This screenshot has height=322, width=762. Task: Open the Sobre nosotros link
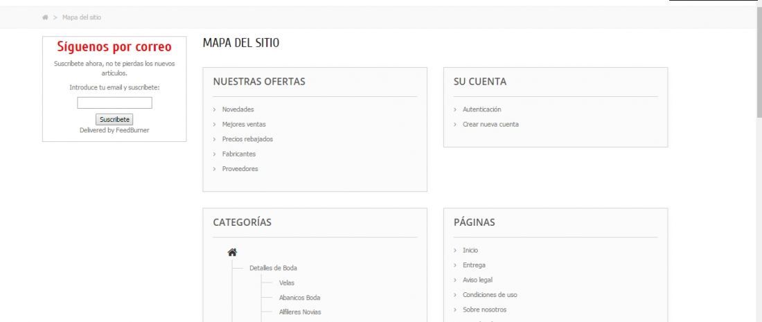click(484, 310)
